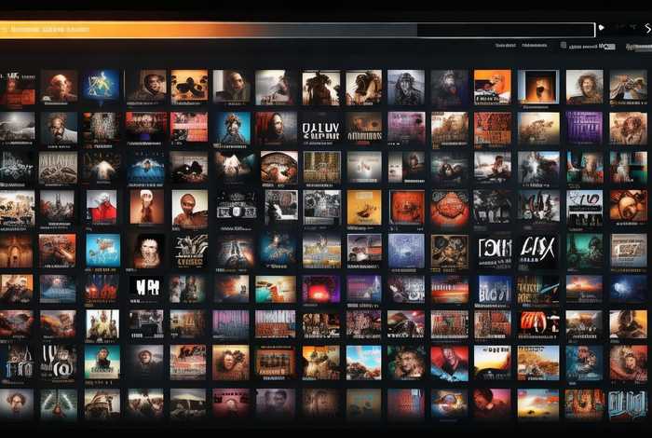The height and width of the screenshot is (438, 652).
Task: Open the black thumbnail with 'FOUX' white lettering
Action: click(x=492, y=249)
